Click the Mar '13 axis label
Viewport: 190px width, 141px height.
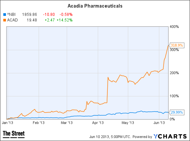coord(67,123)
